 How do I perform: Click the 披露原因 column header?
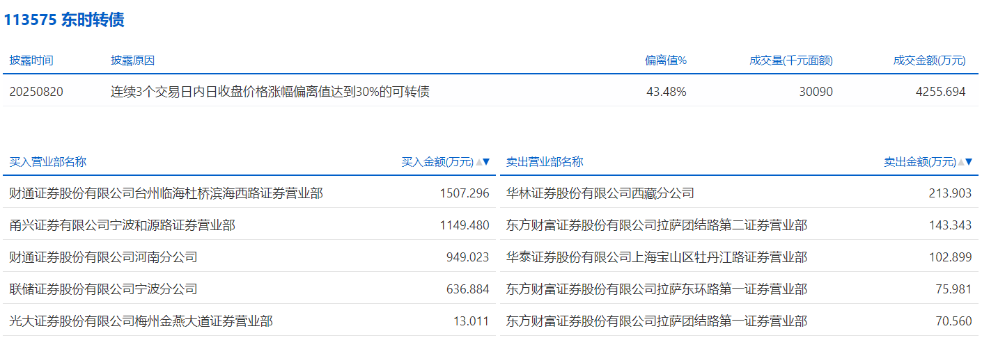pos(132,60)
